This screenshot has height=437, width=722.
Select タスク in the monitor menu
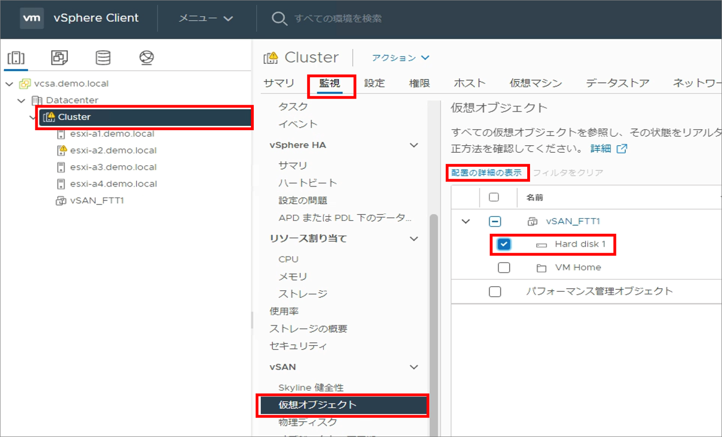point(293,107)
